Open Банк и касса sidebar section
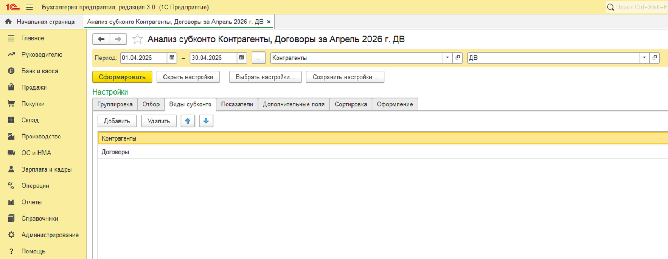668x259 pixels. point(40,71)
